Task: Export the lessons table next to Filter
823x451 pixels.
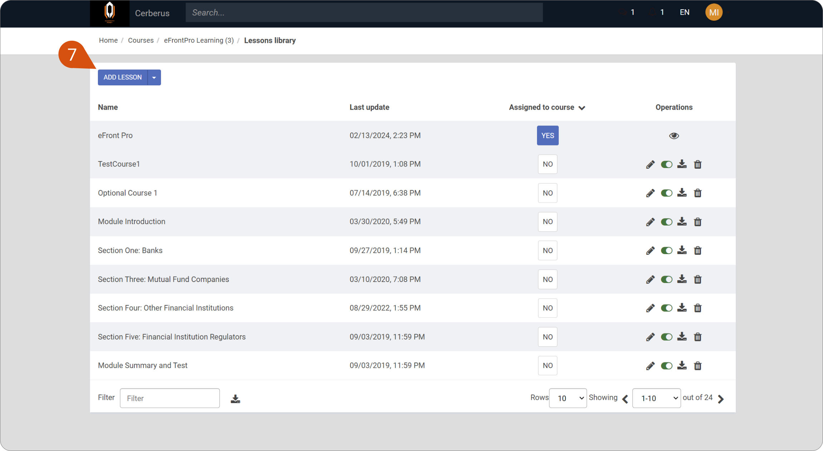Action: click(235, 399)
